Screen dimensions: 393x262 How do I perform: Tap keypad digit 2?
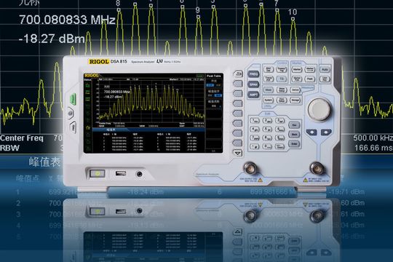(267, 121)
